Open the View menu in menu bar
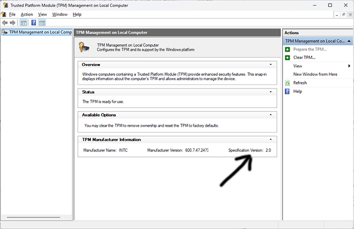354x229 pixels. tap(42, 14)
